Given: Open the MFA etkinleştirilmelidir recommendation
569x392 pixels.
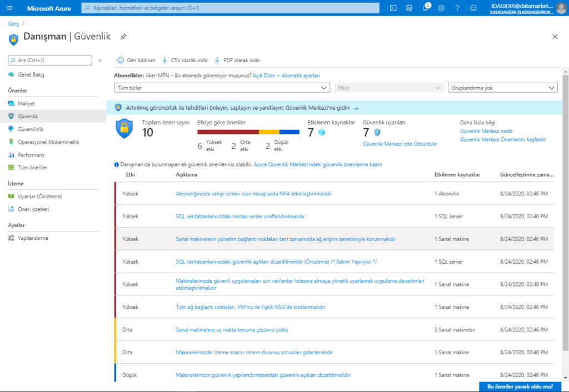Looking at the screenshot, I should coord(254,194).
